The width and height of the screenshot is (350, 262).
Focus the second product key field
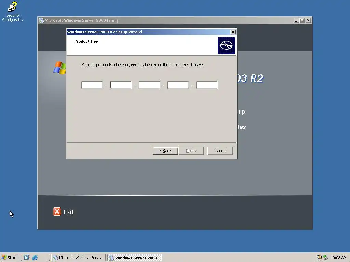point(121,85)
